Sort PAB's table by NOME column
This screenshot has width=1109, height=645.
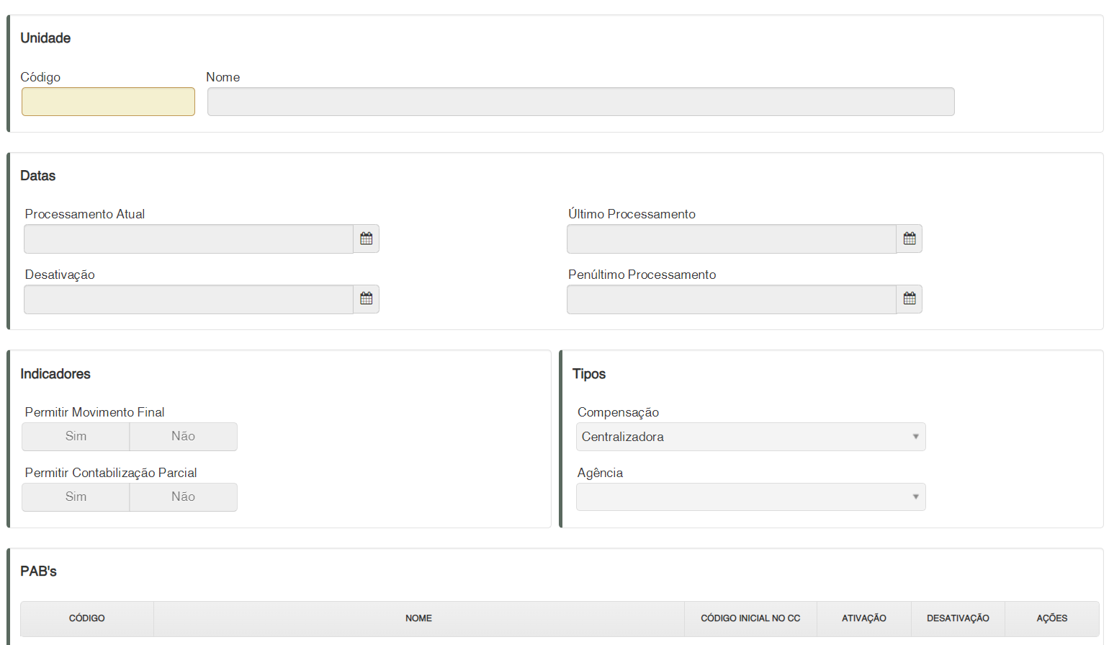[418, 618]
